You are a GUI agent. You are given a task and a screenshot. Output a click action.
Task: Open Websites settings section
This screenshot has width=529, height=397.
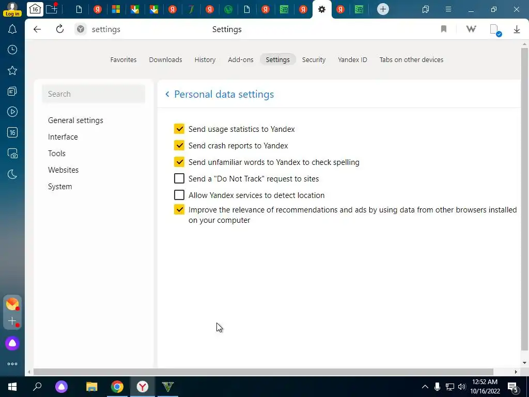point(63,170)
